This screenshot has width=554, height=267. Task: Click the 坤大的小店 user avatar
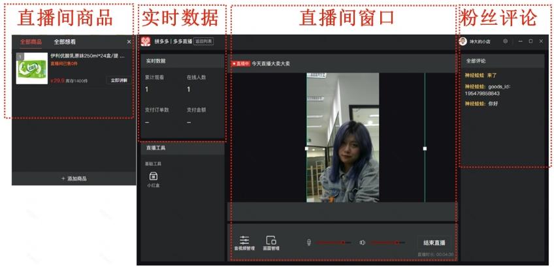tap(463, 41)
